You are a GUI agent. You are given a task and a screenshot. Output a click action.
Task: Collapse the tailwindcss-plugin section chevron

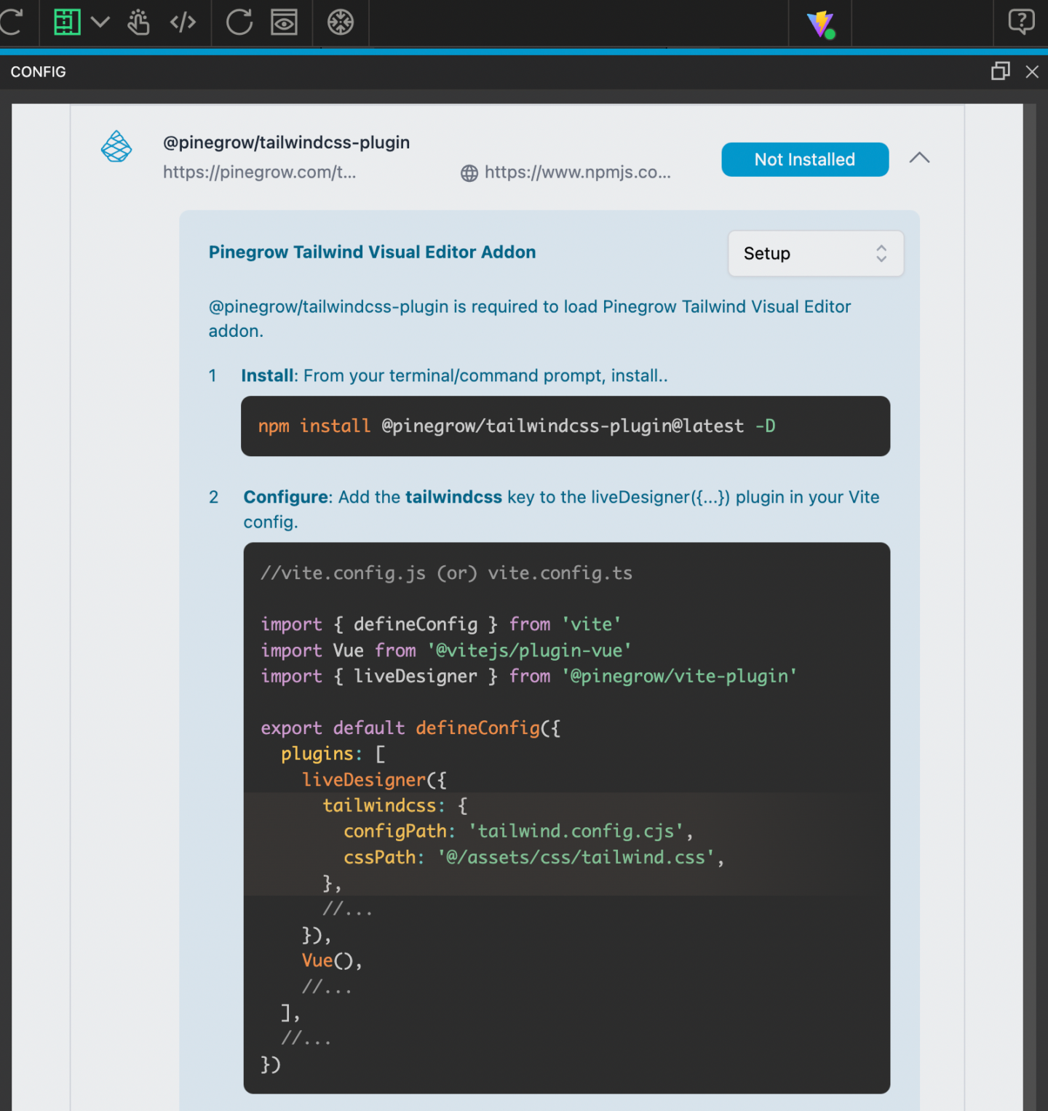919,158
